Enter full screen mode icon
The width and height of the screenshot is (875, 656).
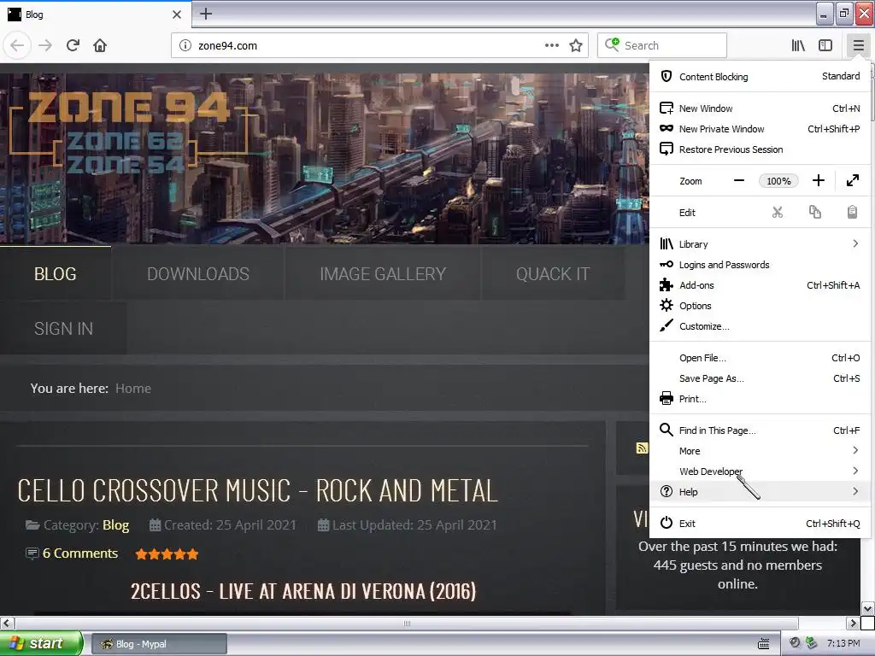click(x=853, y=181)
